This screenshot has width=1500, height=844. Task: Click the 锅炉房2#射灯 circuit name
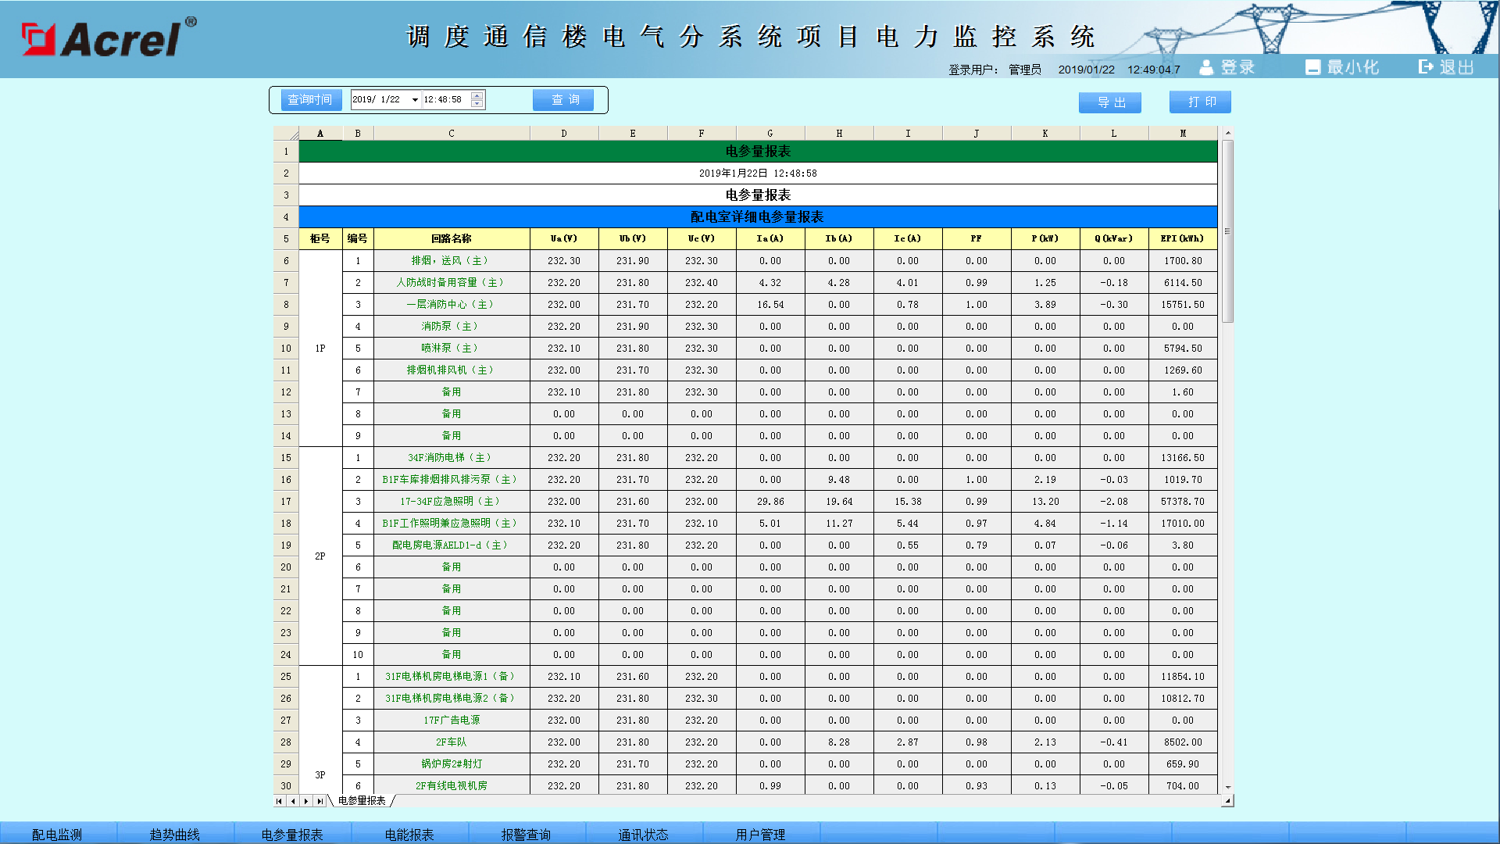(452, 764)
